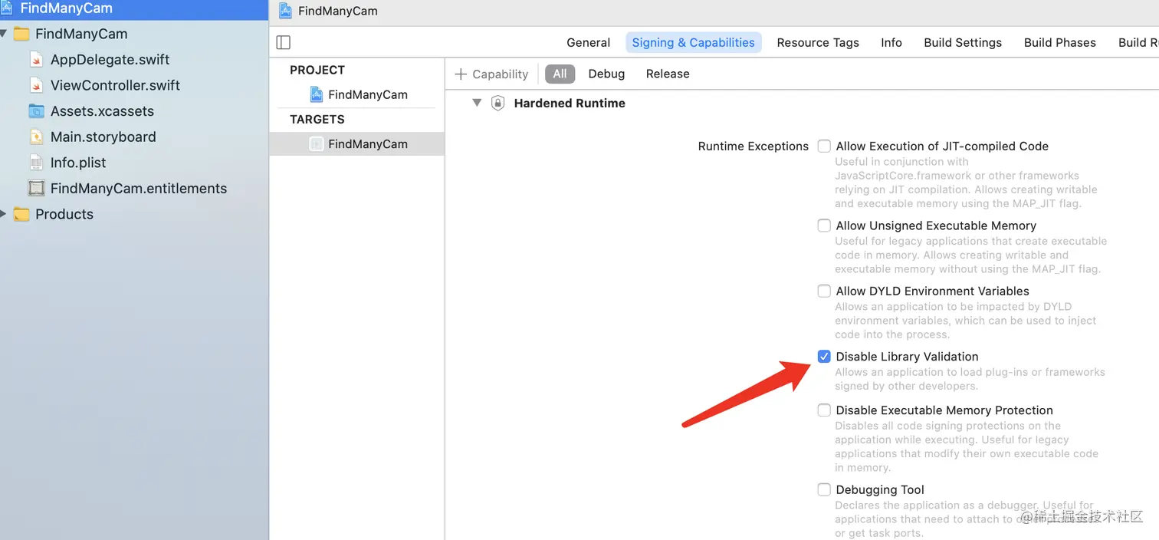Collapse the FindManyCam group in navigator

(x=4, y=34)
